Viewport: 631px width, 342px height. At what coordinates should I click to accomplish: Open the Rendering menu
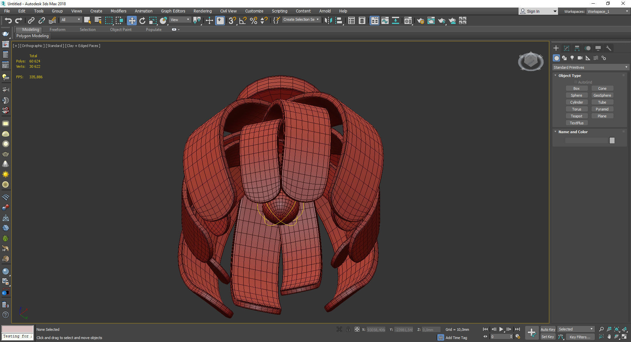click(202, 11)
